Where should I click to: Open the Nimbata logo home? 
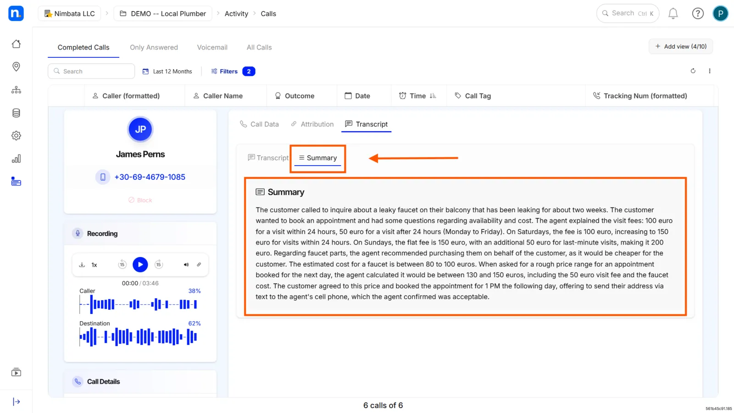16,13
